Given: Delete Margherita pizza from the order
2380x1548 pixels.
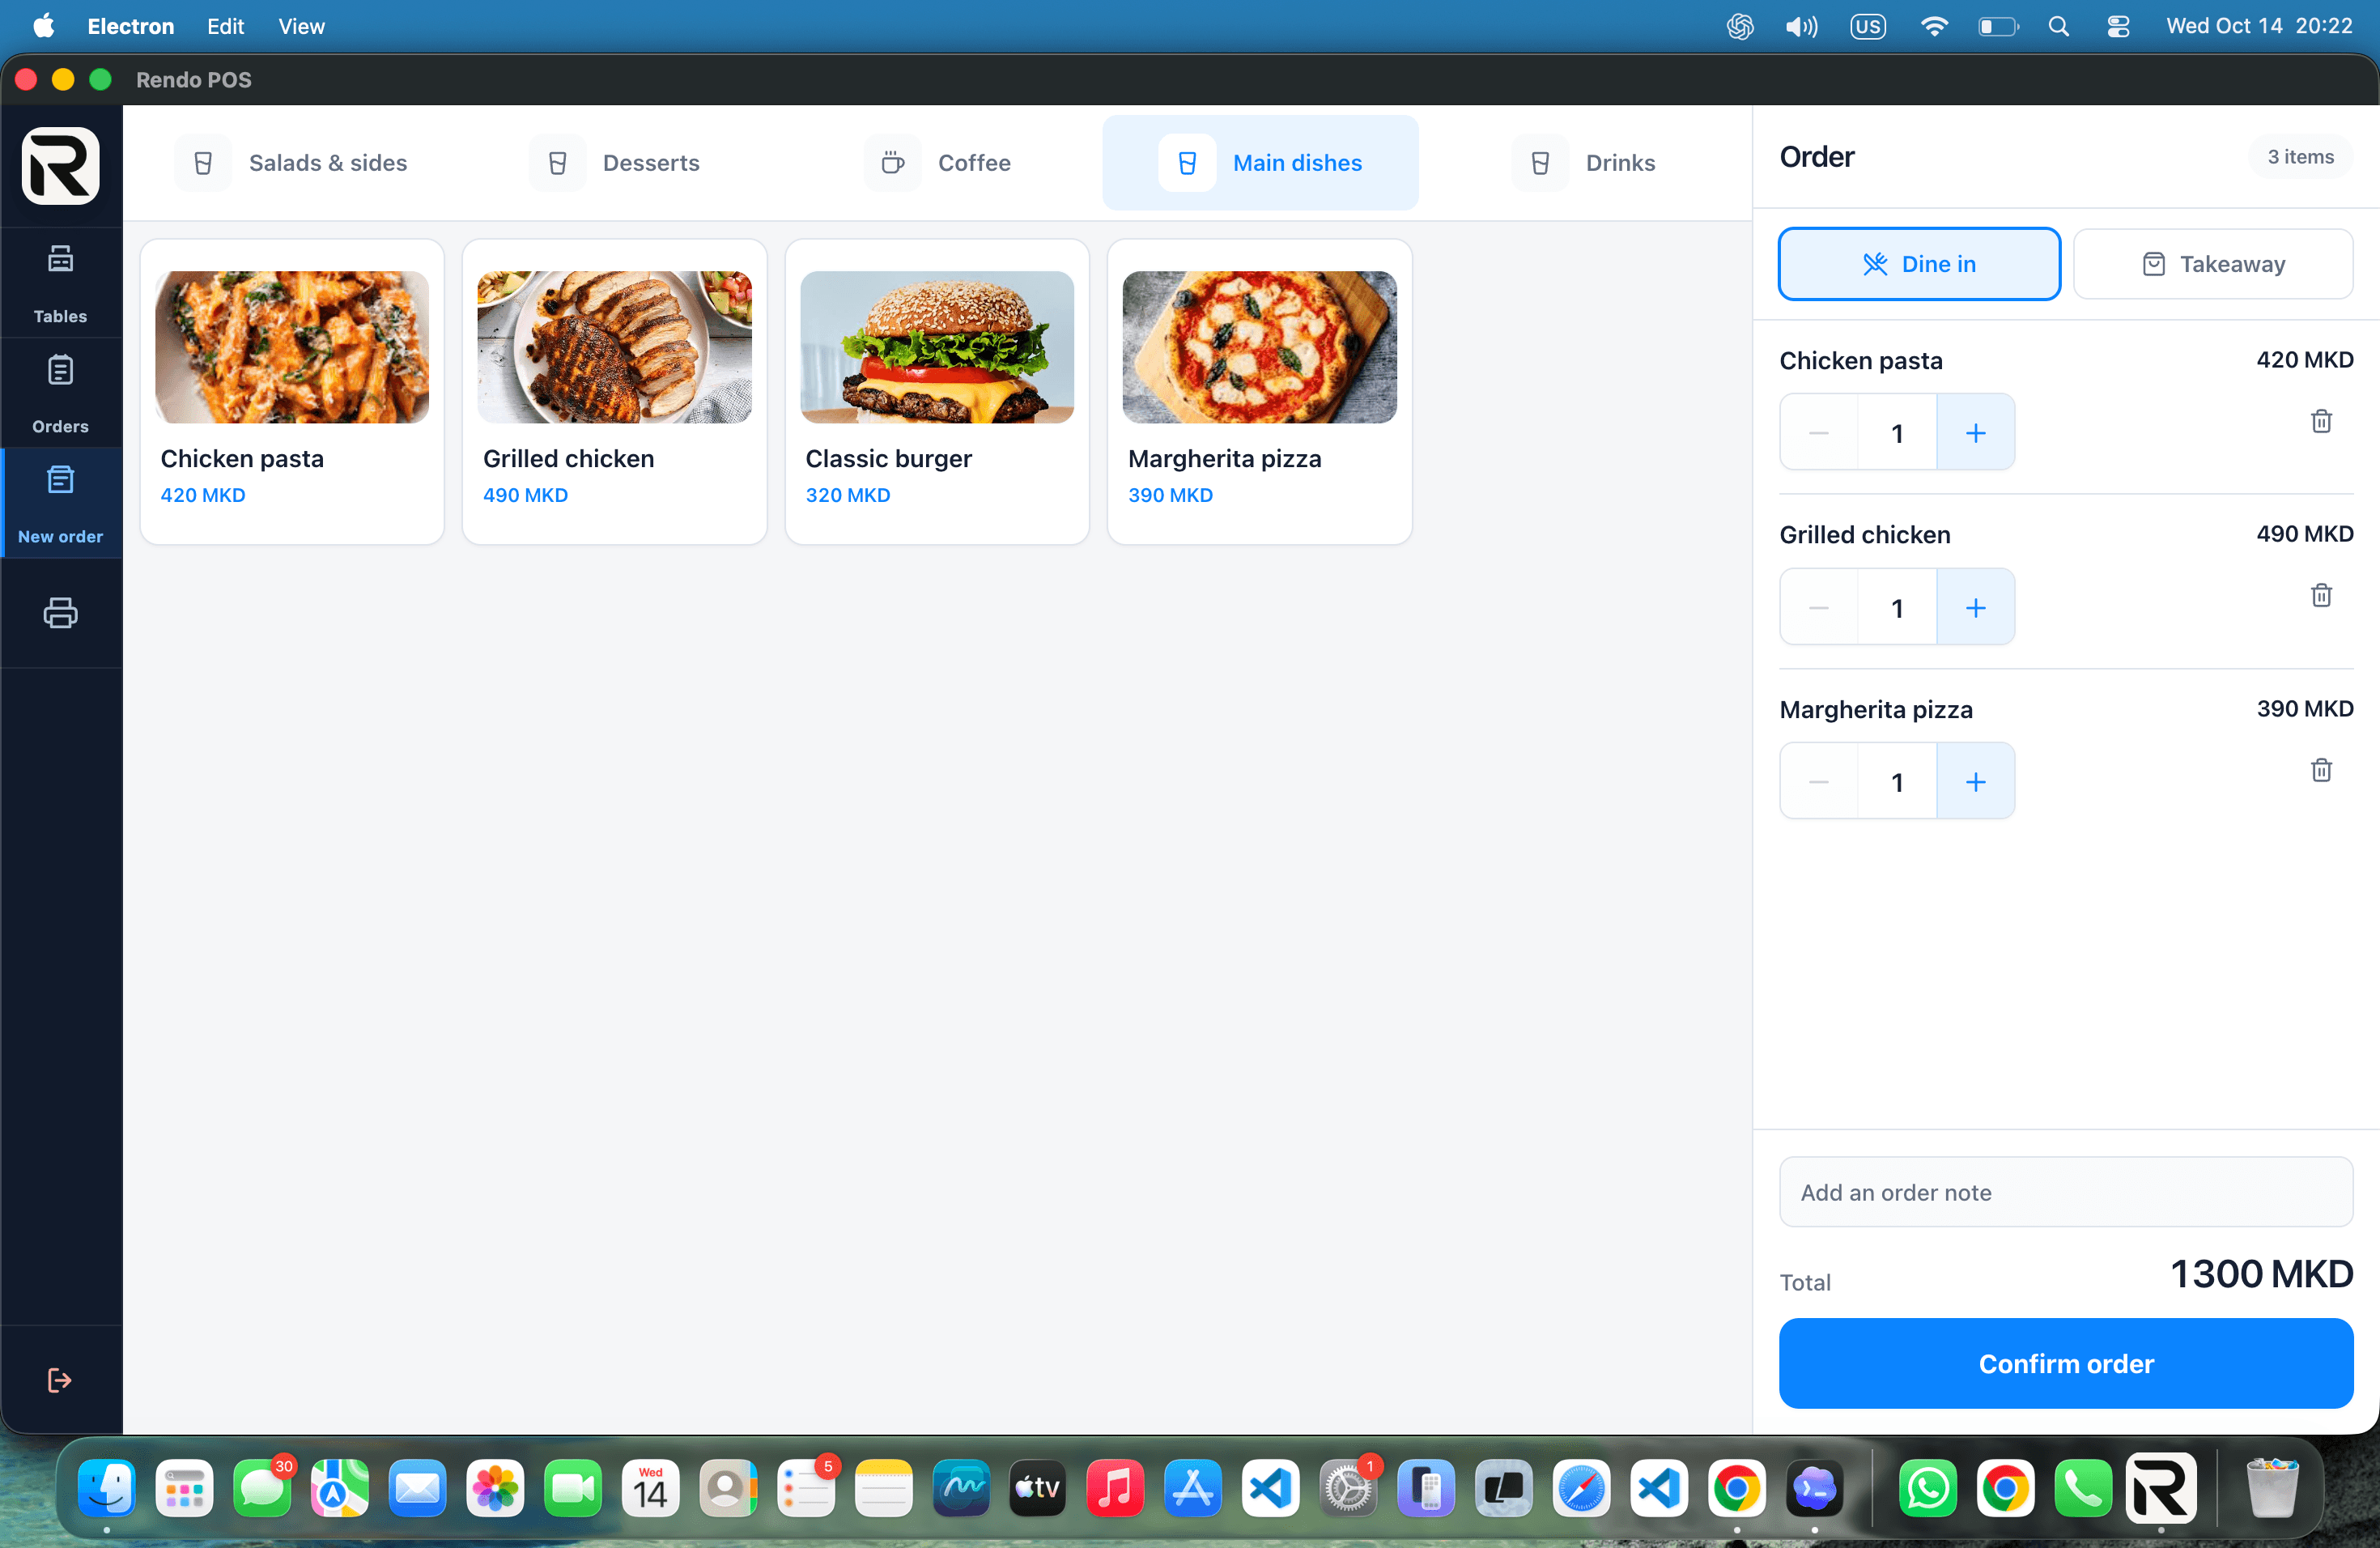Looking at the screenshot, I should pos(2321,770).
